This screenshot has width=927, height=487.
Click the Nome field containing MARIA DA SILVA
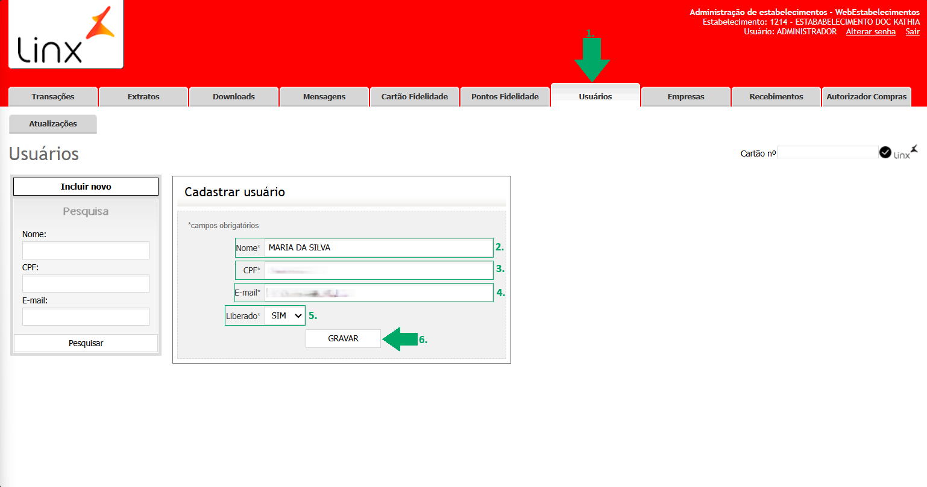tap(379, 247)
